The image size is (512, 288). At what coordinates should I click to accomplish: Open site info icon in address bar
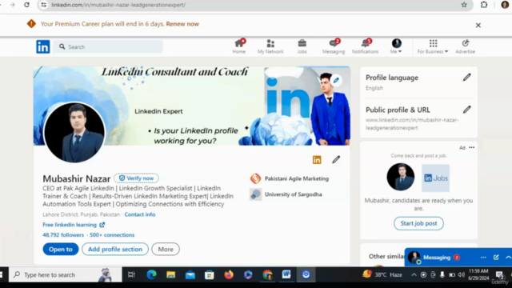coord(43,5)
